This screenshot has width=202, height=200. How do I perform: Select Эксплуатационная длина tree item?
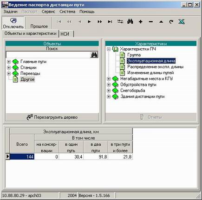point(151,61)
